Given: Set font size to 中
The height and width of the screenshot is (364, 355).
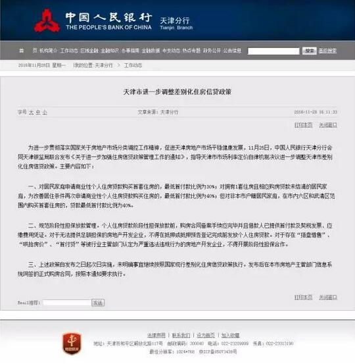Looking at the screenshot, I should [38, 113].
